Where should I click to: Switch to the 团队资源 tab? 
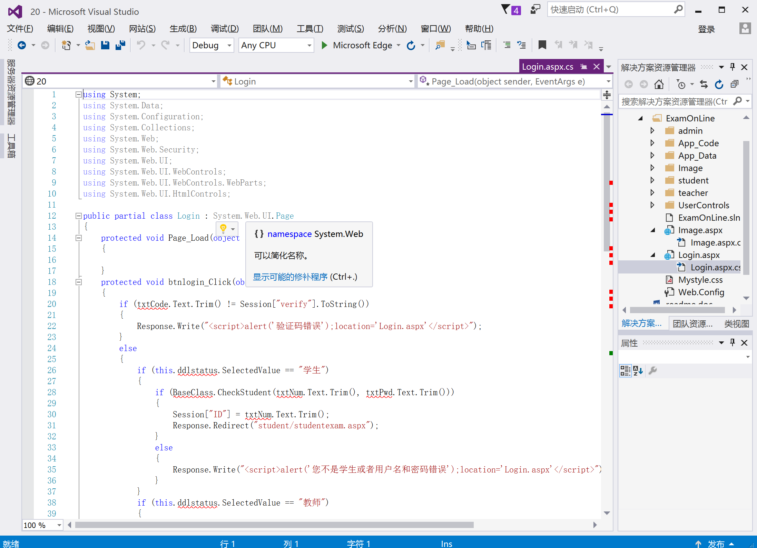coord(692,323)
